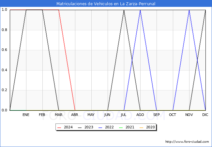Screen dimensions: 212x147
Task: Click the blue 2022 legend swatch
Action: 100,127
